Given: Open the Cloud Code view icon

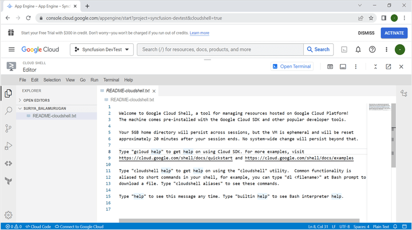Looking at the screenshot, I should 8,163.
